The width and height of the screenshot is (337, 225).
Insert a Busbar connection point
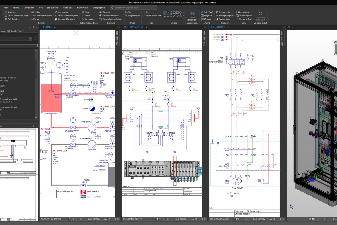click(x=66, y=16)
